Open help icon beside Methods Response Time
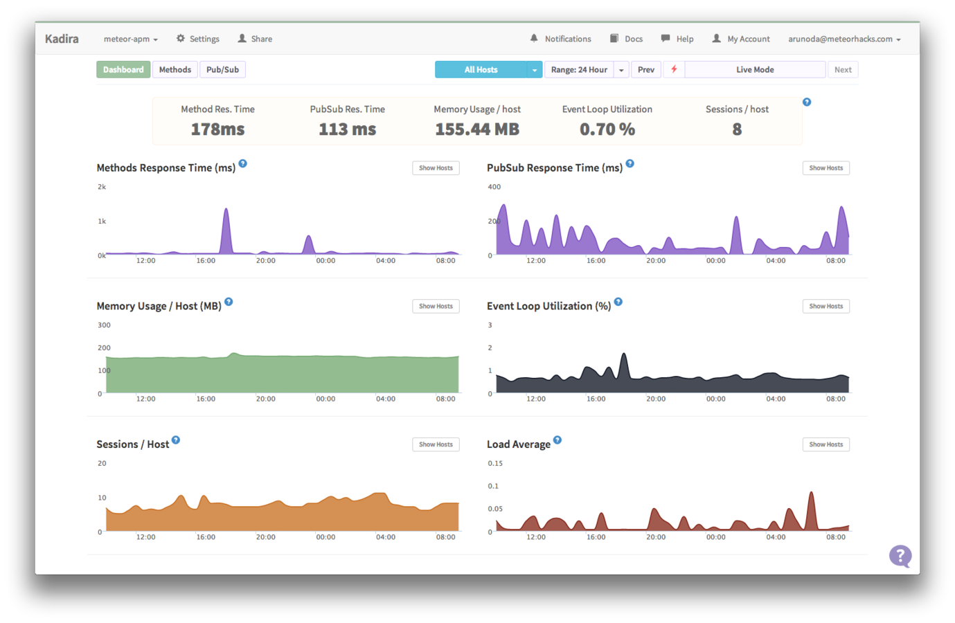 click(x=242, y=164)
